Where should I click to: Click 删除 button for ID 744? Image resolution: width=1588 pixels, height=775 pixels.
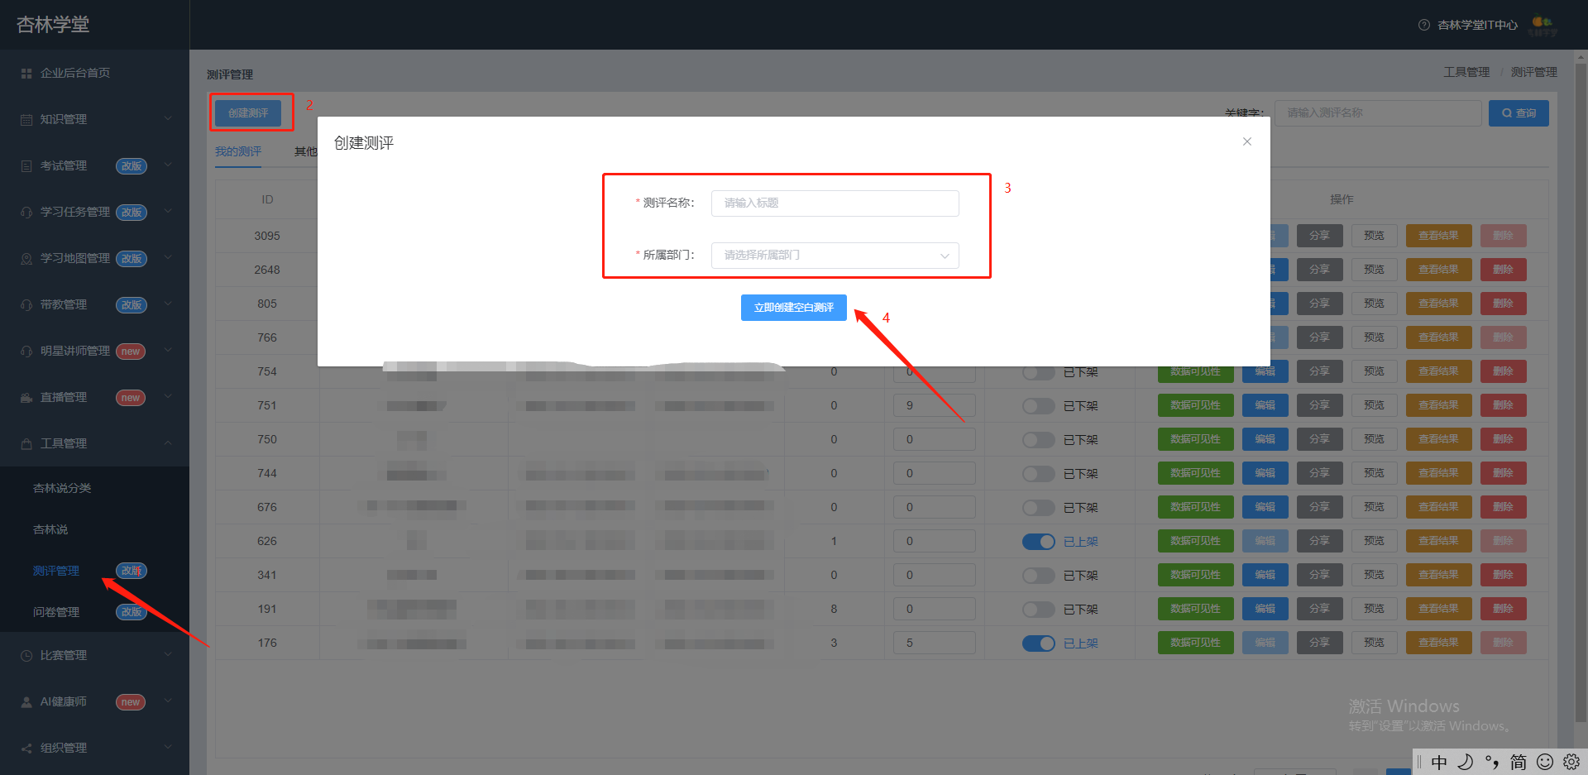[x=1503, y=473]
